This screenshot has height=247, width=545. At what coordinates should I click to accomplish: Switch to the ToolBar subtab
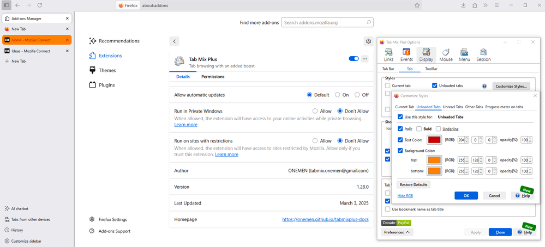(431, 69)
